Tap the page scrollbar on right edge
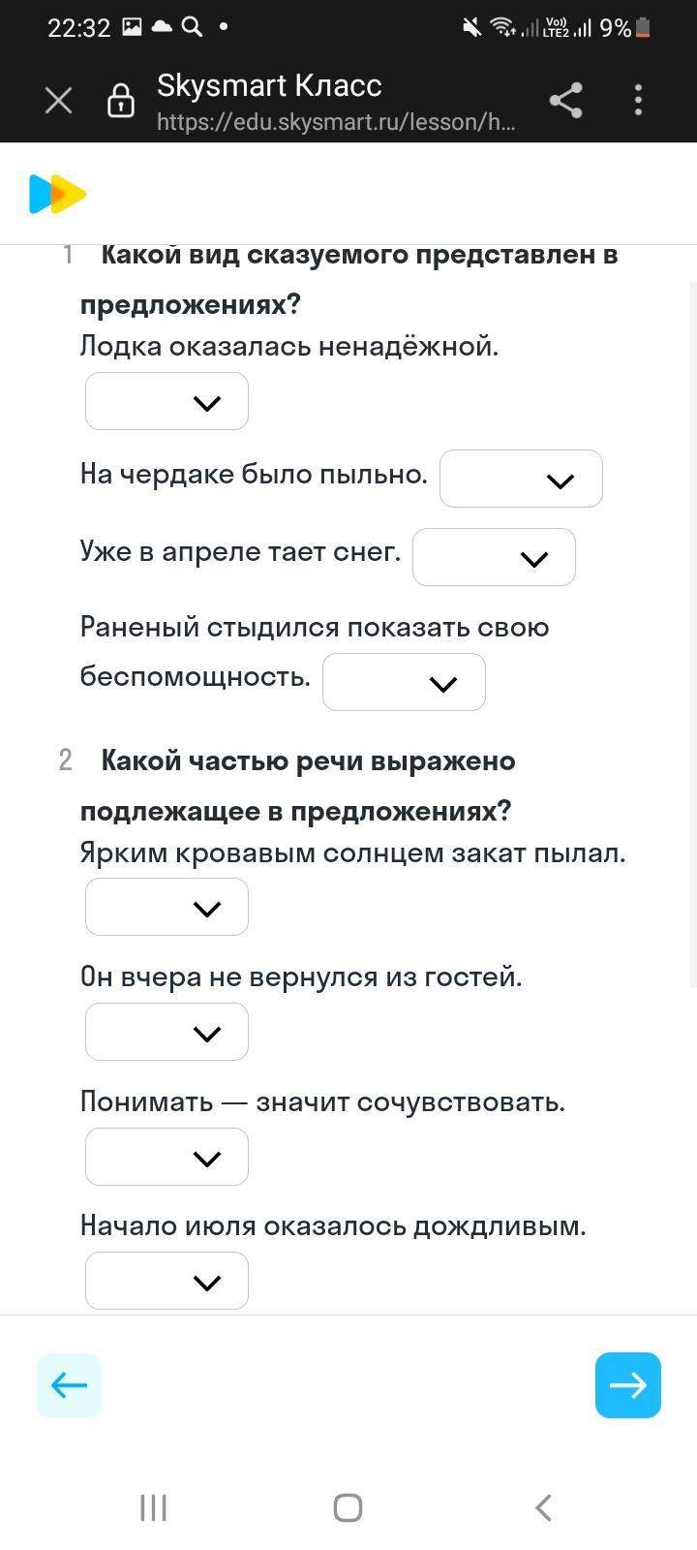Screen dimensions: 697x1550 (x=692, y=630)
